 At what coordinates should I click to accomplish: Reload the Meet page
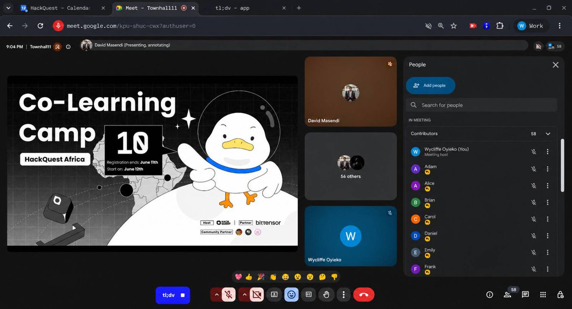tap(41, 26)
